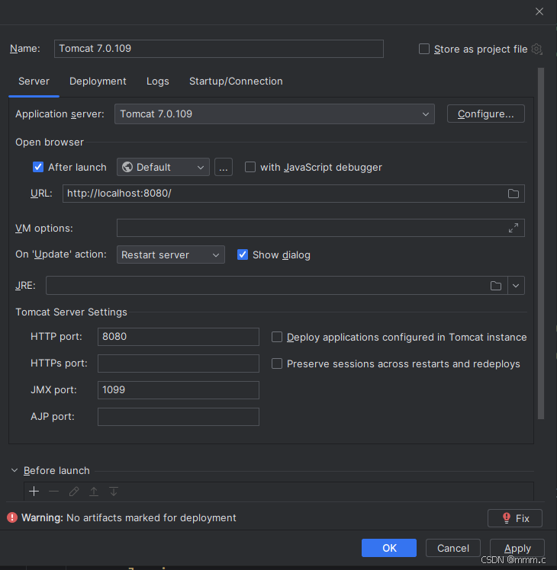557x570 pixels.
Task: Uncheck Show dialog checkbox
Action: pyautogui.click(x=243, y=255)
